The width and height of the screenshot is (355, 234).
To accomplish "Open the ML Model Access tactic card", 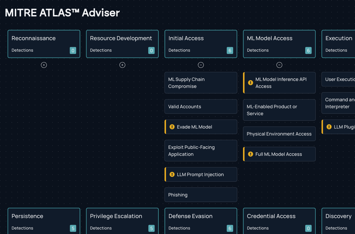I will click(279, 44).
